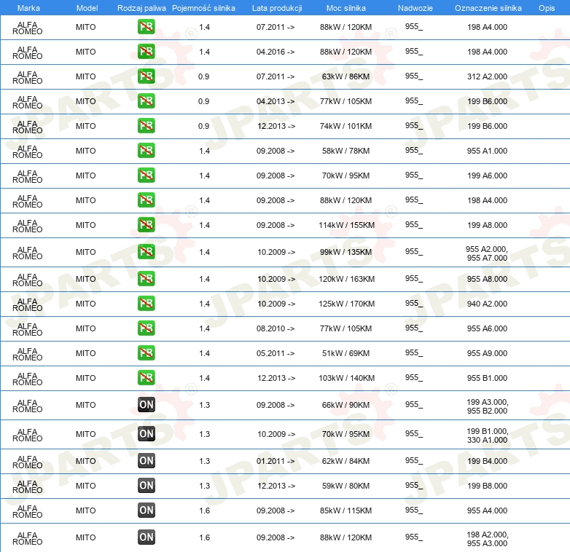This screenshot has width=570, height=552.
Task: Click the petrol icon in the 120kW / 163KM row
Action: (146, 278)
